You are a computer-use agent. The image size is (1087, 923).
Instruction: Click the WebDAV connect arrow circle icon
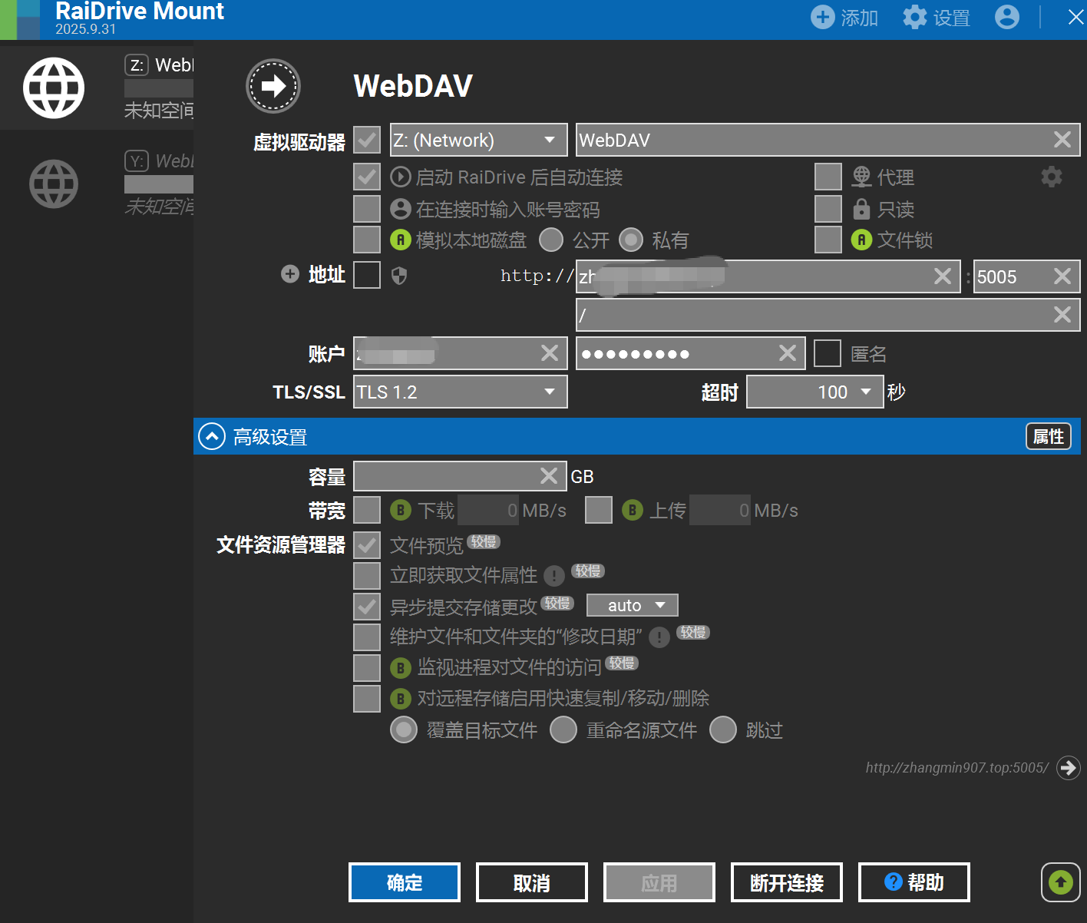(x=273, y=86)
